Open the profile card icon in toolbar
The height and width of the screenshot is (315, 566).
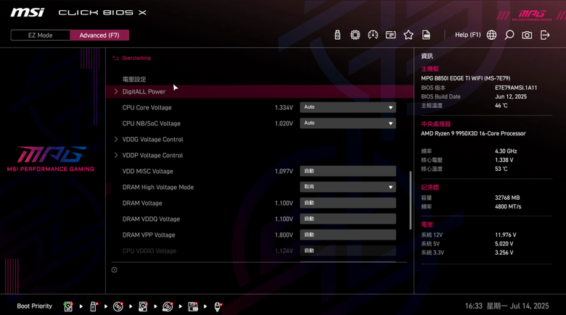(390, 35)
